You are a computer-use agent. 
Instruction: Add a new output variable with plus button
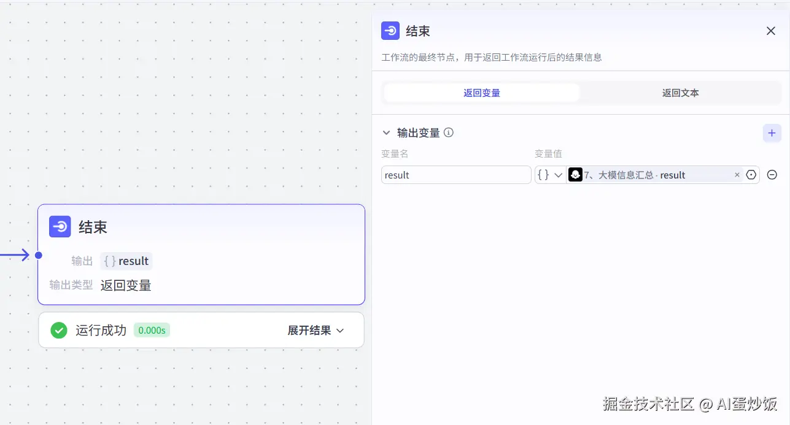772,133
